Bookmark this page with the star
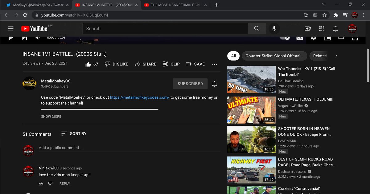Screen dimensions: 370x194 pyautogui.click(x=324, y=15)
